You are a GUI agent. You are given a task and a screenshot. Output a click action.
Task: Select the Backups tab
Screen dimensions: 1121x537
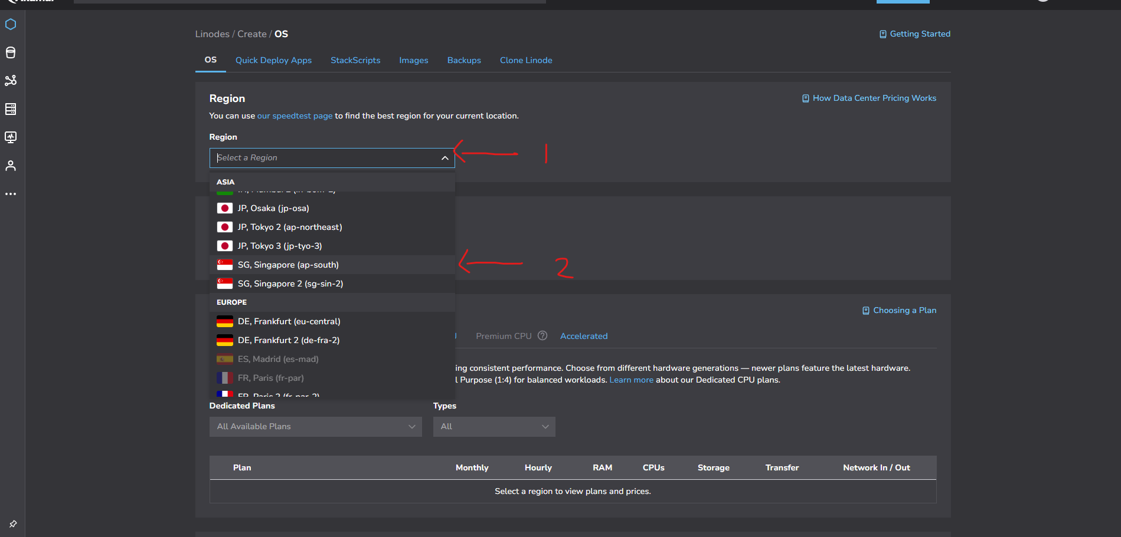pos(464,60)
